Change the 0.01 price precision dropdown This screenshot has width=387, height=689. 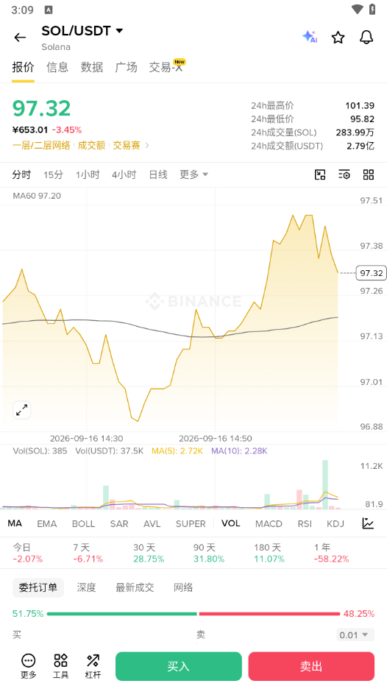pyautogui.click(x=355, y=635)
